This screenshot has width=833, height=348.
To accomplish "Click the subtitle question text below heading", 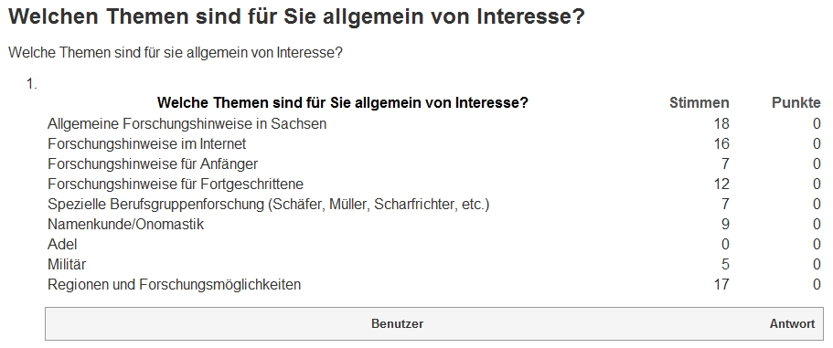I will coord(176,54).
